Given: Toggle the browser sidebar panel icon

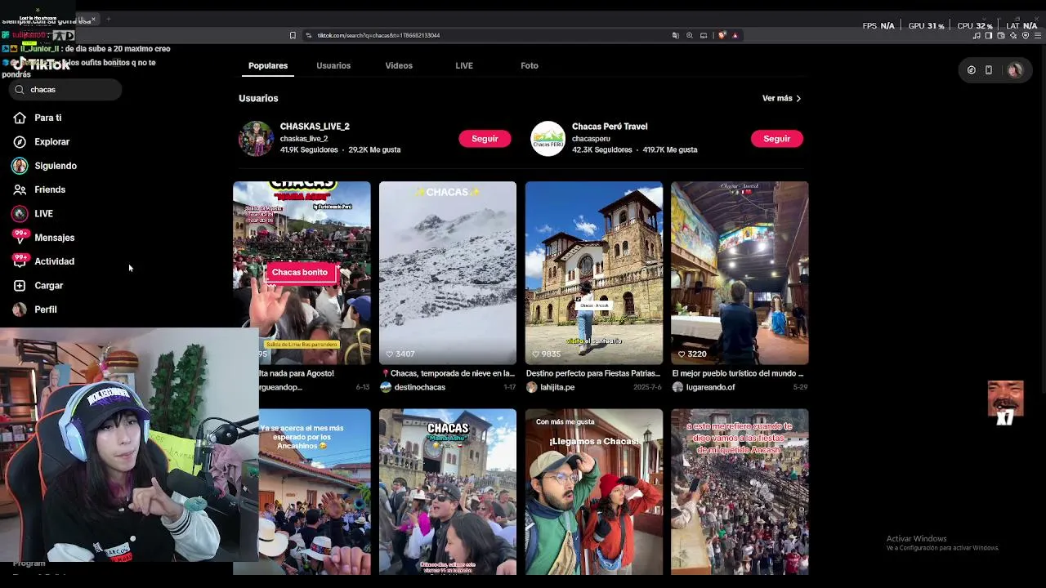Looking at the screenshot, I should click(988, 36).
